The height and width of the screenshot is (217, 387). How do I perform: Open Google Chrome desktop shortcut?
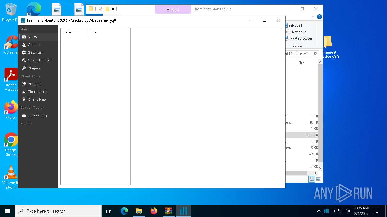pos(11,145)
